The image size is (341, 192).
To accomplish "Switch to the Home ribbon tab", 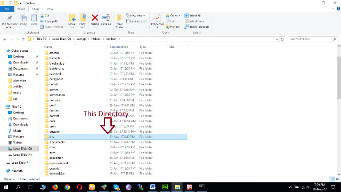I will click(21, 9).
